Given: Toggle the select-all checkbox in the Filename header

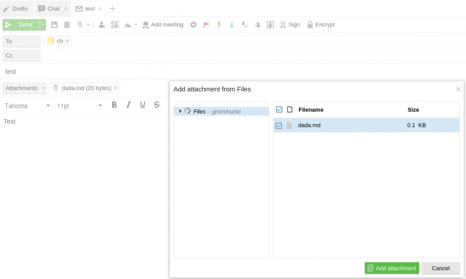Looking at the screenshot, I should tap(279, 110).
